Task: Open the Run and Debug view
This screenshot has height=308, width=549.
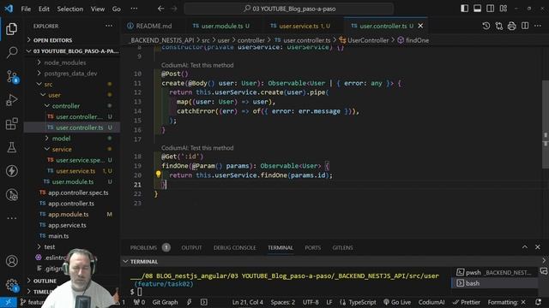Action: tap(11, 100)
